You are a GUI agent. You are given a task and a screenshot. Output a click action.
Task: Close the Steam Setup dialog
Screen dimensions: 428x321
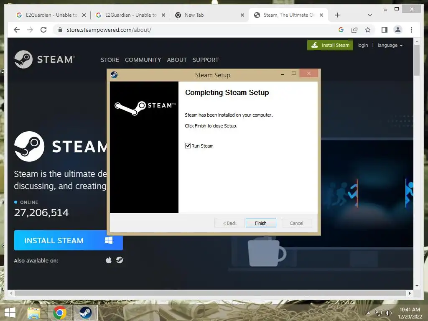[309, 73]
